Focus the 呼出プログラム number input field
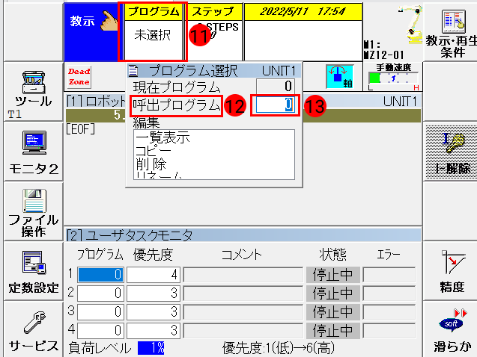The width and height of the screenshot is (477, 357). coord(275,105)
